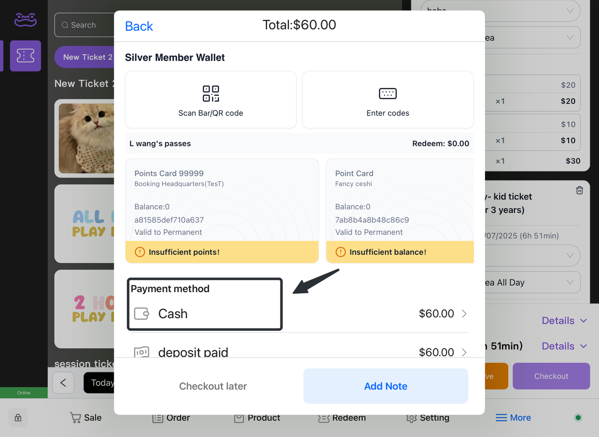Tap the Scan Bar/QR code icon
599x437 pixels.
pyautogui.click(x=211, y=93)
